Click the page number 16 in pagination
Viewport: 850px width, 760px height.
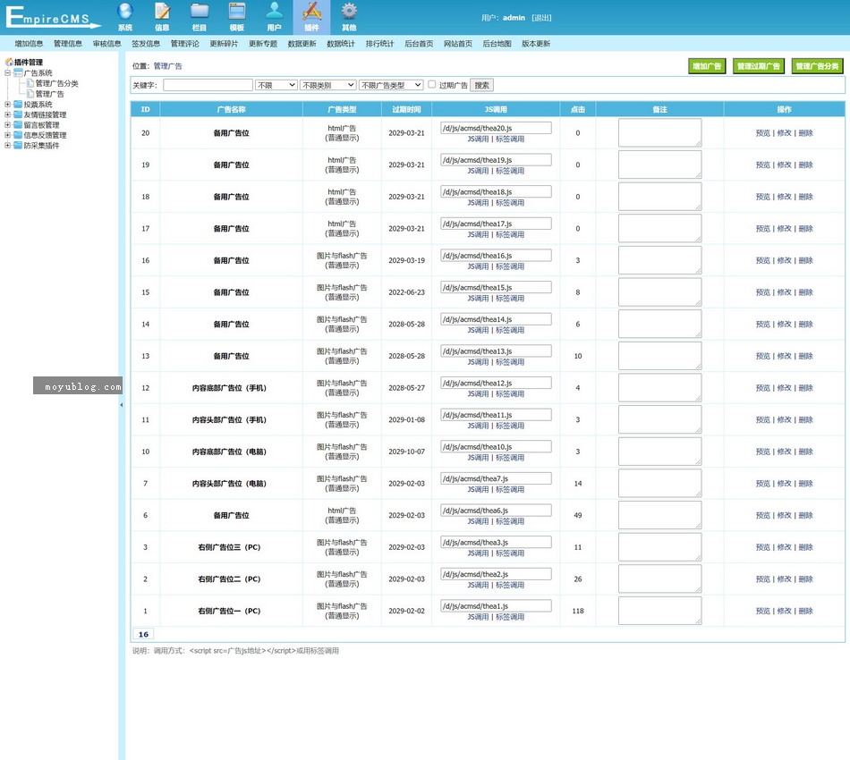(143, 634)
